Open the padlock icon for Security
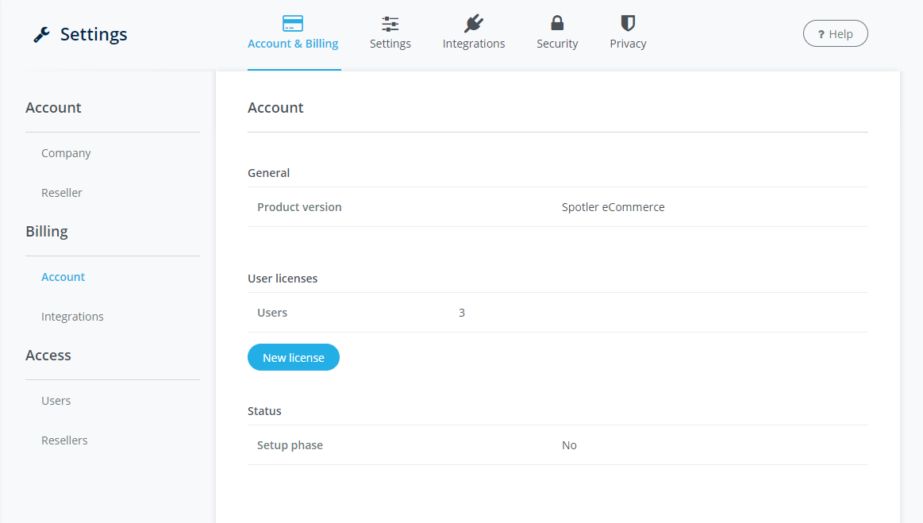This screenshot has height=523, width=923. (557, 24)
